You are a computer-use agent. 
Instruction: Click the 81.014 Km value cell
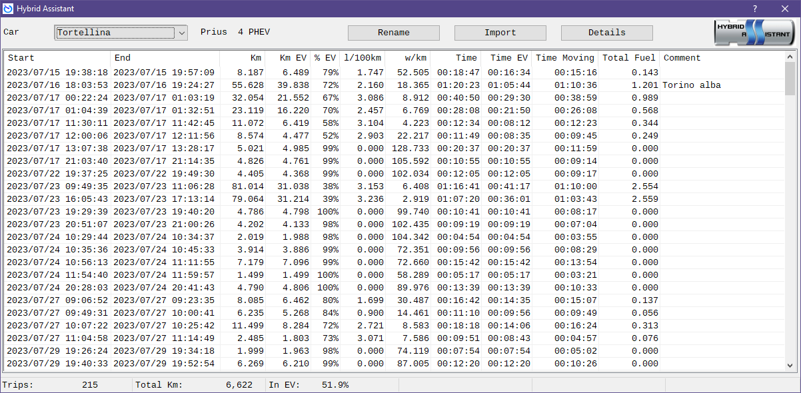[248, 187]
